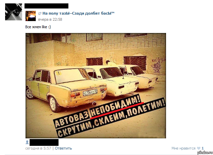Viewport: 213px width, 155px height.
Task: Click the repost arrow icon beside the group name
Action: [x=40, y=13]
